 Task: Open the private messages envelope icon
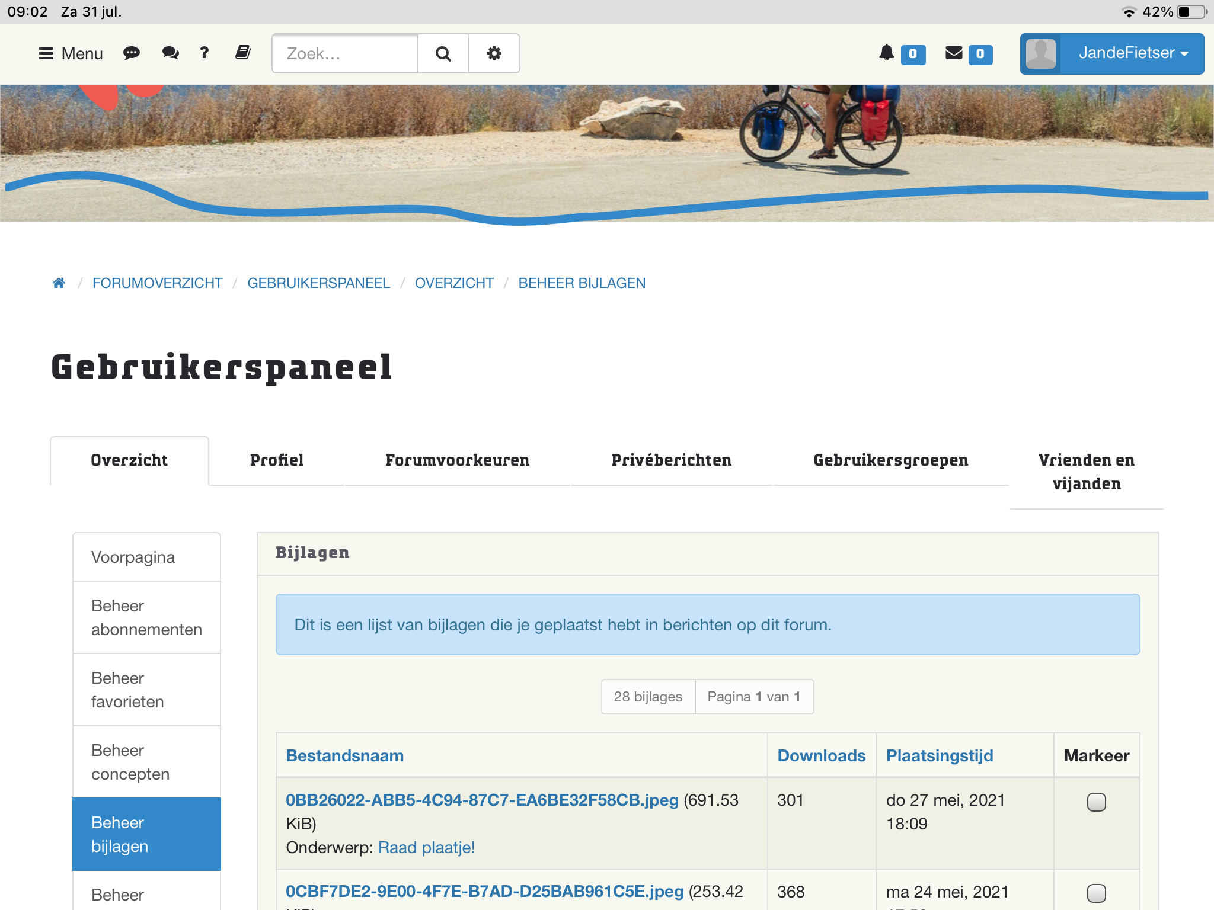point(954,53)
